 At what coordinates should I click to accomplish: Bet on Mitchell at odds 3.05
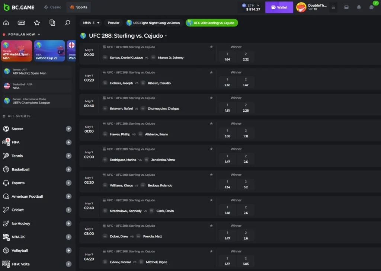click(x=246, y=261)
